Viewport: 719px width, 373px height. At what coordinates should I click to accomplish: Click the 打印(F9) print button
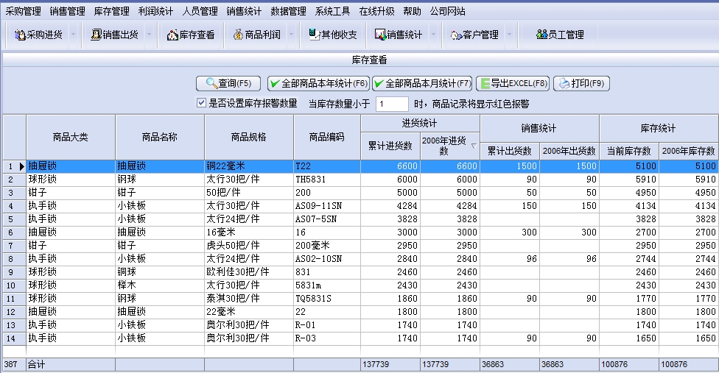click(581, 83)
